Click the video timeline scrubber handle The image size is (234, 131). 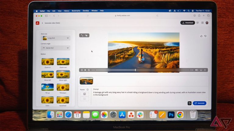coord(135,70)
